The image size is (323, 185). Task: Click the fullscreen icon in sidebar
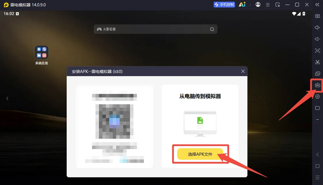(318, 51)
